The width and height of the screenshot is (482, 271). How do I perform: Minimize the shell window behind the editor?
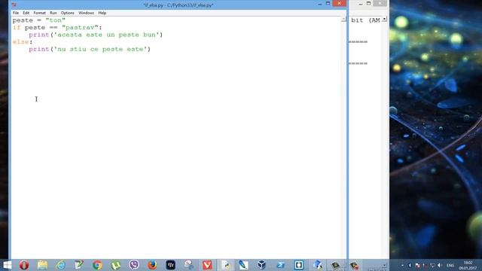click(361, 4)
